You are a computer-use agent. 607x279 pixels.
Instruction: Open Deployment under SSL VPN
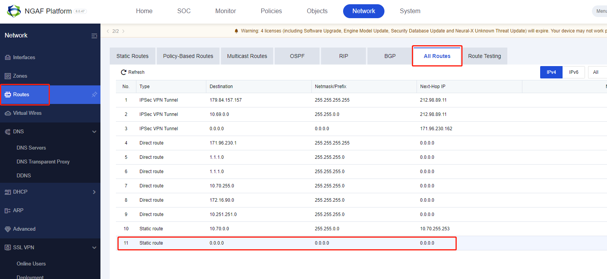click(30, 277)
